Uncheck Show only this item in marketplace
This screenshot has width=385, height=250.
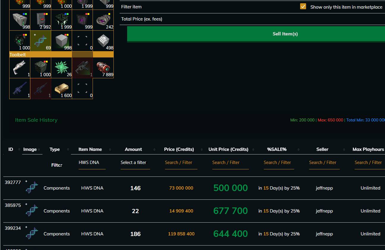pyautogui.click(x=303, y=7)
